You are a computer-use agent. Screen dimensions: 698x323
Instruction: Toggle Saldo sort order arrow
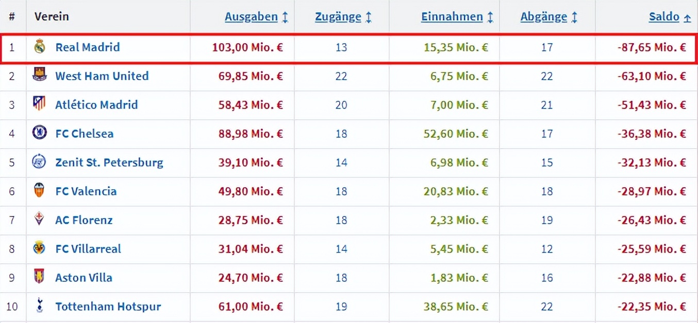[x=687, y=17]
